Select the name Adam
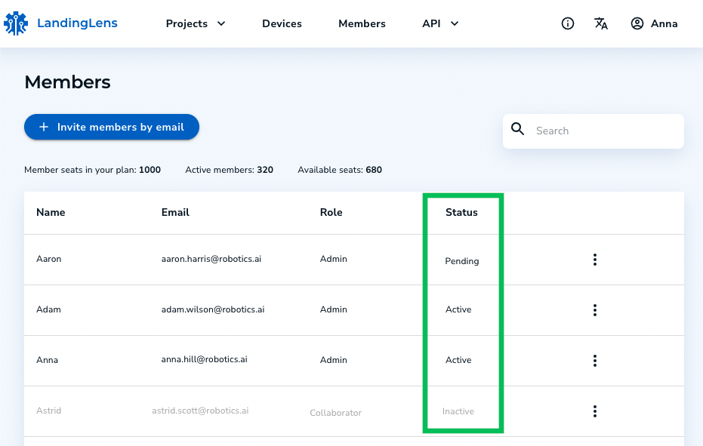Image resolution: width=703 pixels, height=446 pixels. 48,309
